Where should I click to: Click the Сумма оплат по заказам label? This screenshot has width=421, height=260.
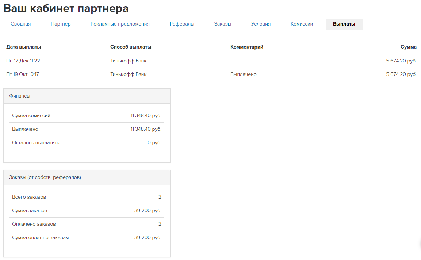[x=40, y=237]
